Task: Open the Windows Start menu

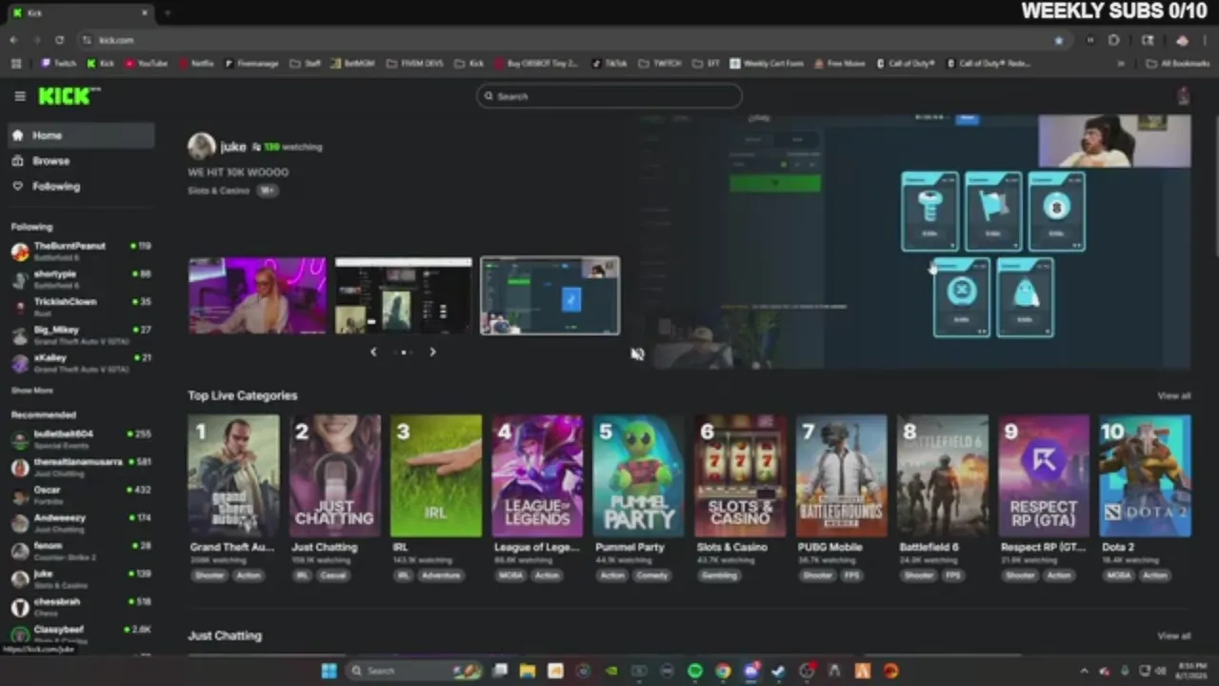Action: (x=329, y=671)
